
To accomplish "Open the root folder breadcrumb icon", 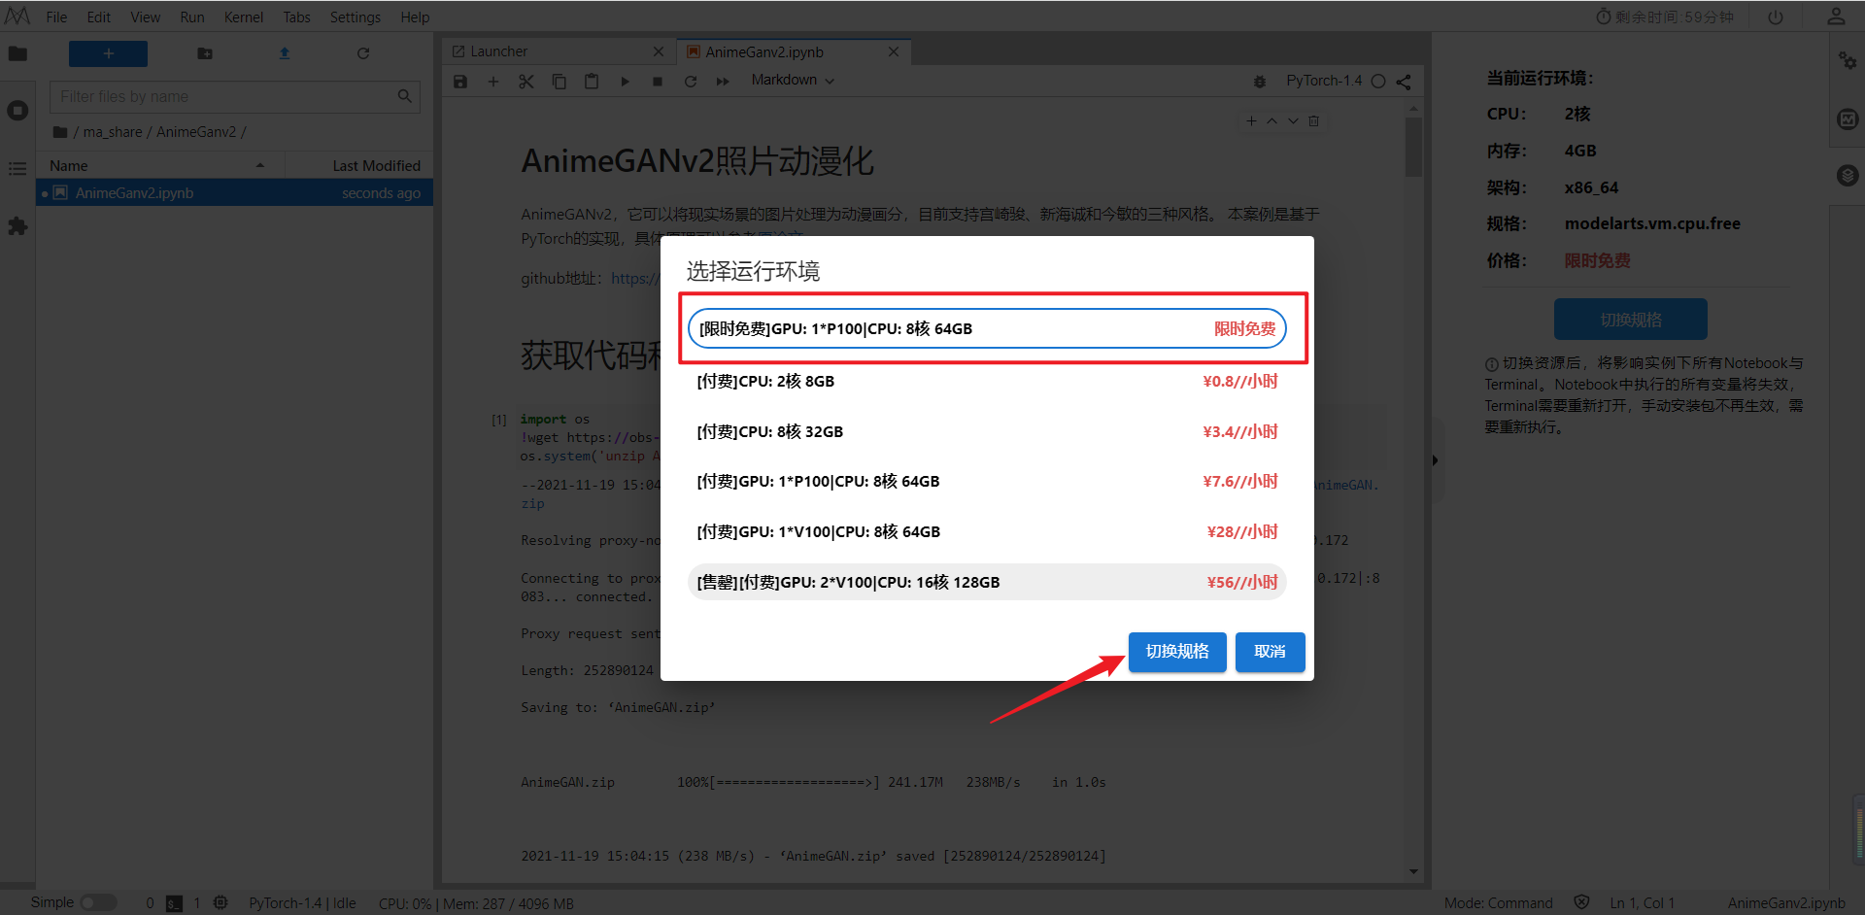I will click(x=60, y=132).
